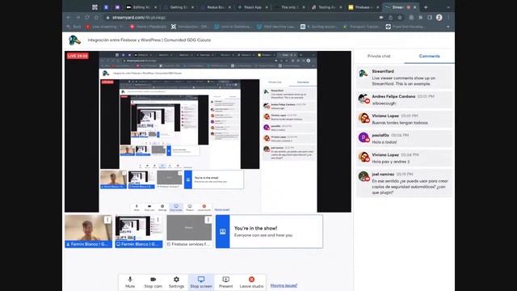Open the Home | Pluralsight bookmark
Viewport: 517px width, 291px height.
tap(149, 27)
